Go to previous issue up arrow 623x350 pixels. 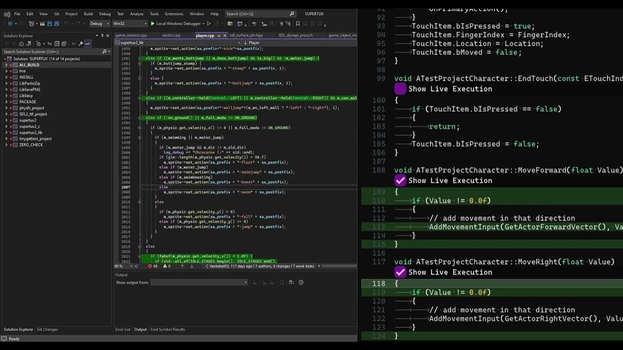click(182, 266)
